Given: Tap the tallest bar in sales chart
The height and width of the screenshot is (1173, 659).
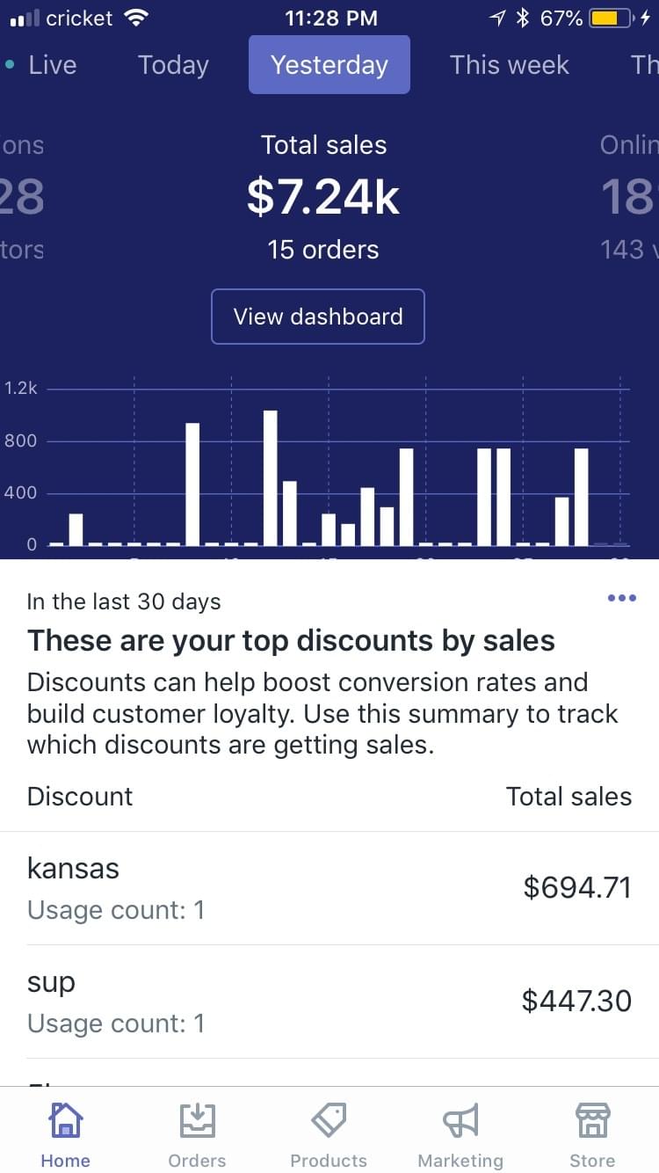Looking at the screenshot, I should click(271, 477).
